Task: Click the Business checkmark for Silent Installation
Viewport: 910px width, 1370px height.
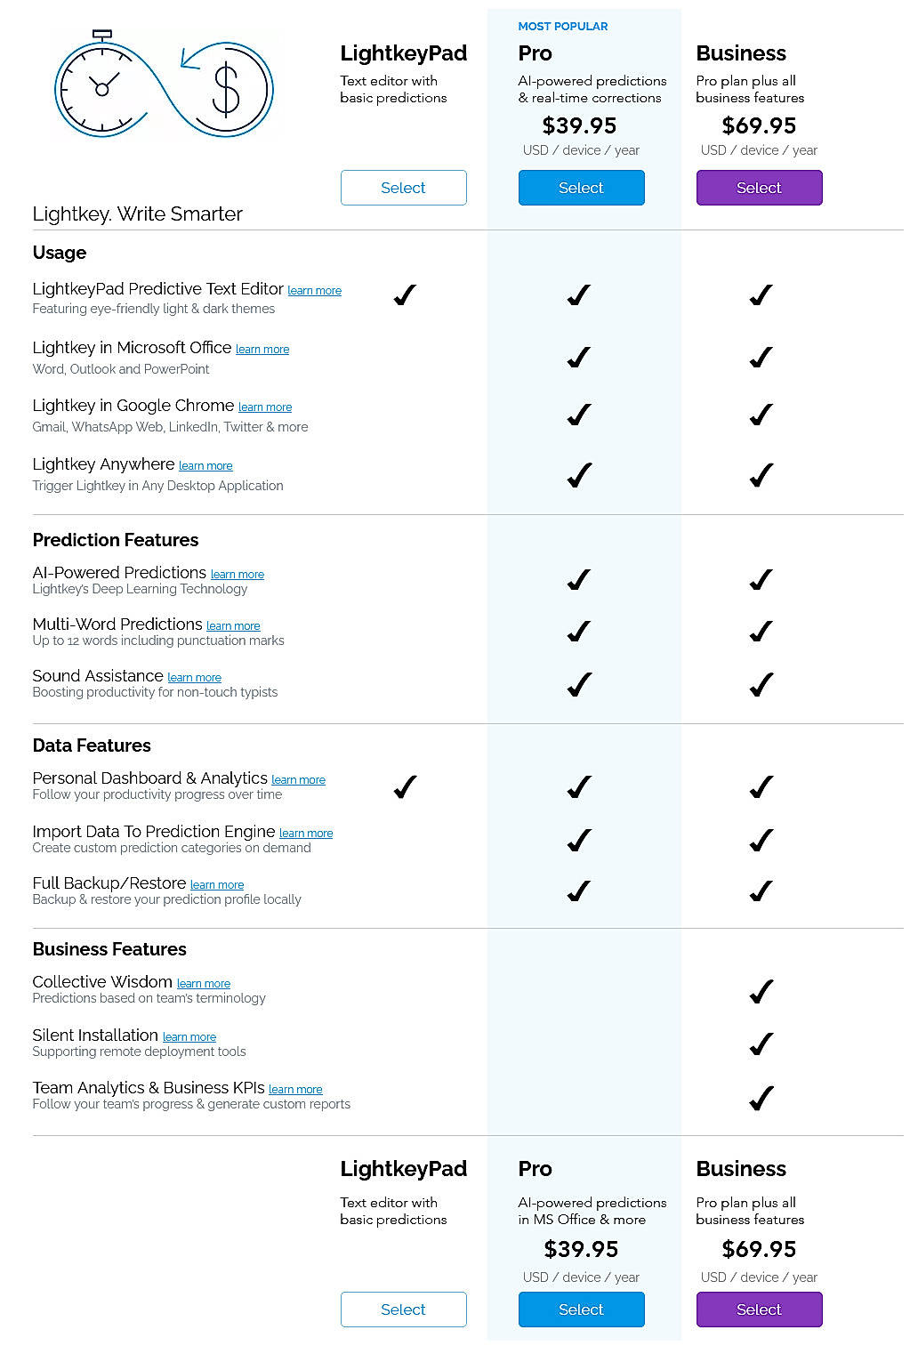Action: 761,1044
